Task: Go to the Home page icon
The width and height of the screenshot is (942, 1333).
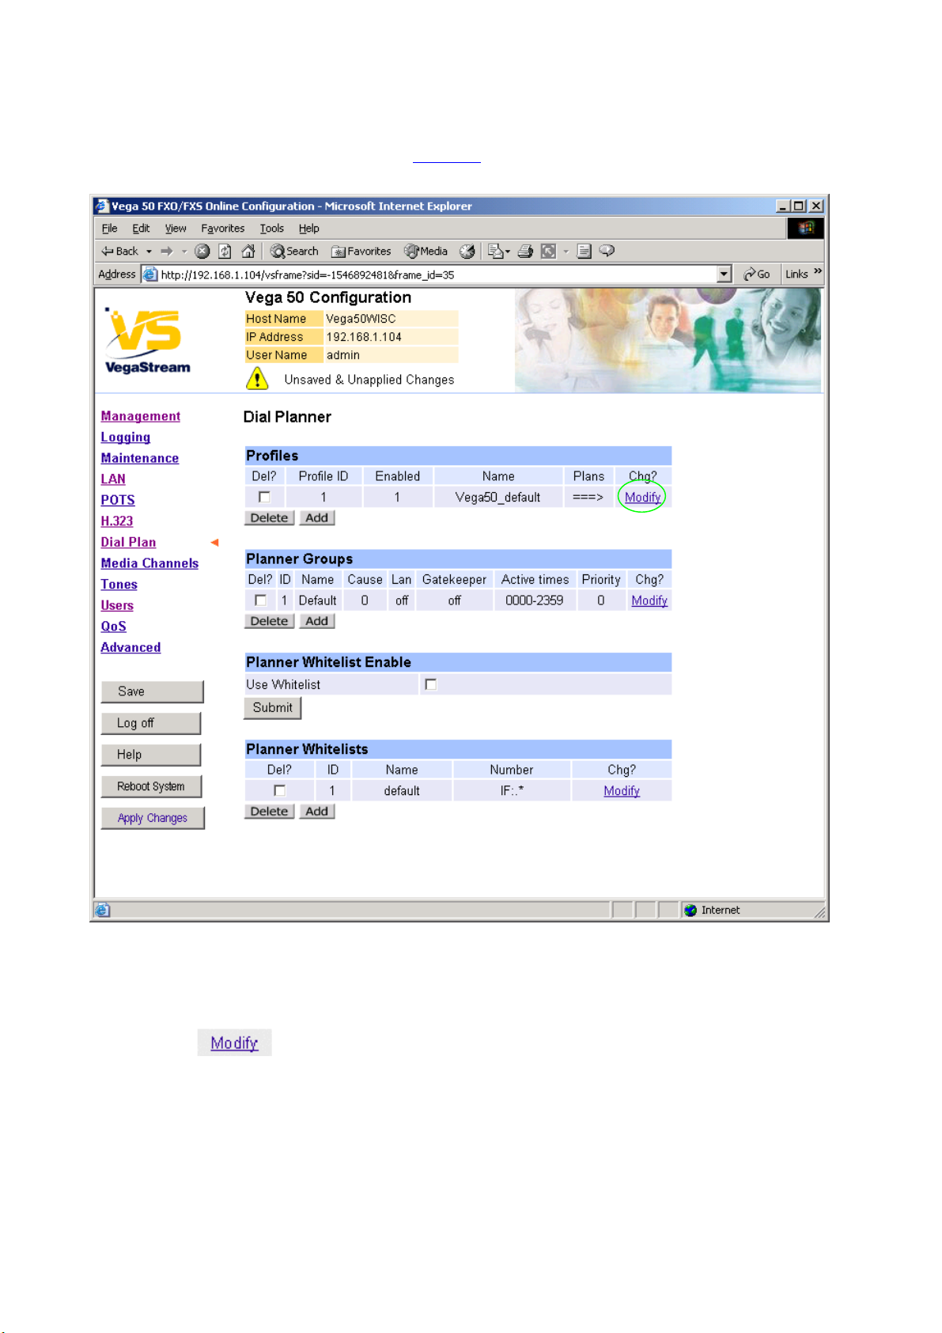Action: pyautogui.click(x=248, y=252)
